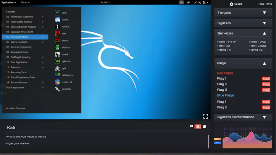Click the 'type your answer' field
Screen dimensions: 276x155
(x=17, y=143)
